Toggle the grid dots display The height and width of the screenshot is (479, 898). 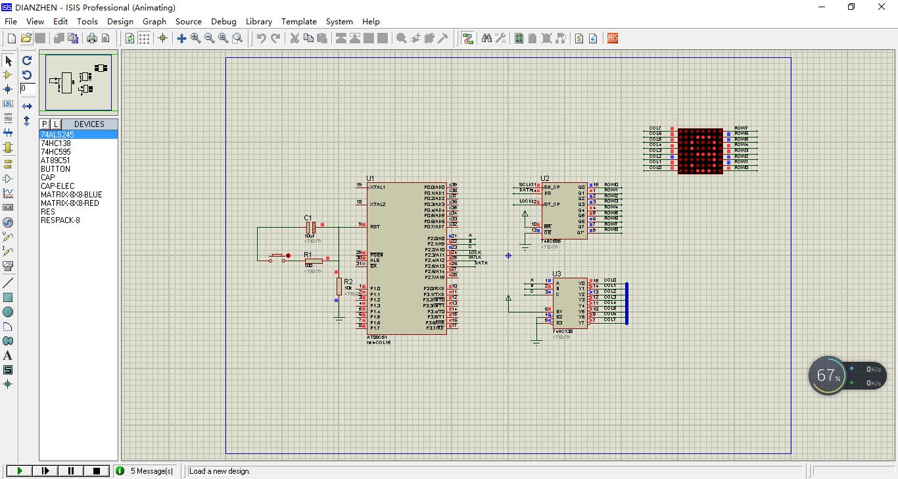(143, 38)
